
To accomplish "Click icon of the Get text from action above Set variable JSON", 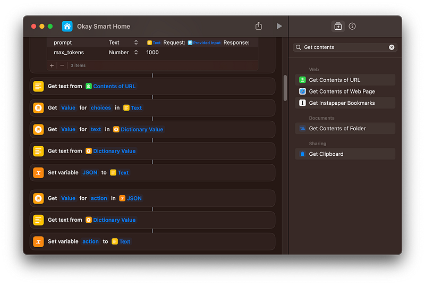I will click(x=38, y=151).
